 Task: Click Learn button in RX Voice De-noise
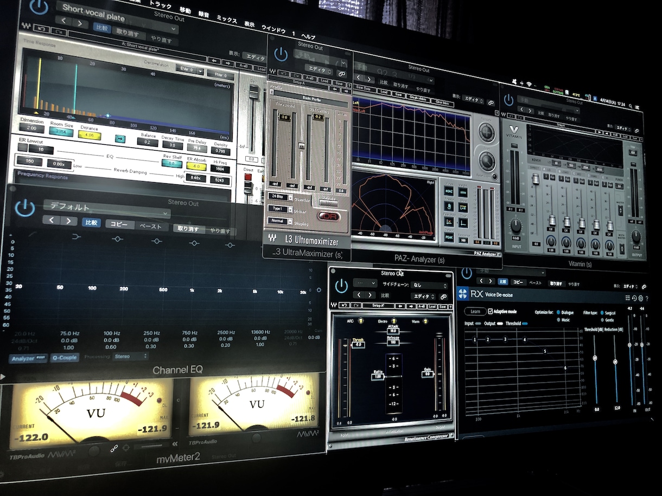[475, 312]
